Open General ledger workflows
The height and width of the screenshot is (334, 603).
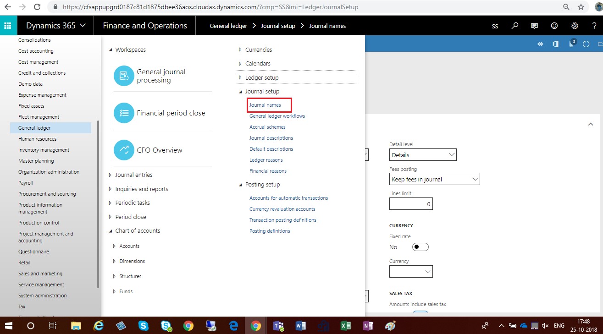pos(277,116)
